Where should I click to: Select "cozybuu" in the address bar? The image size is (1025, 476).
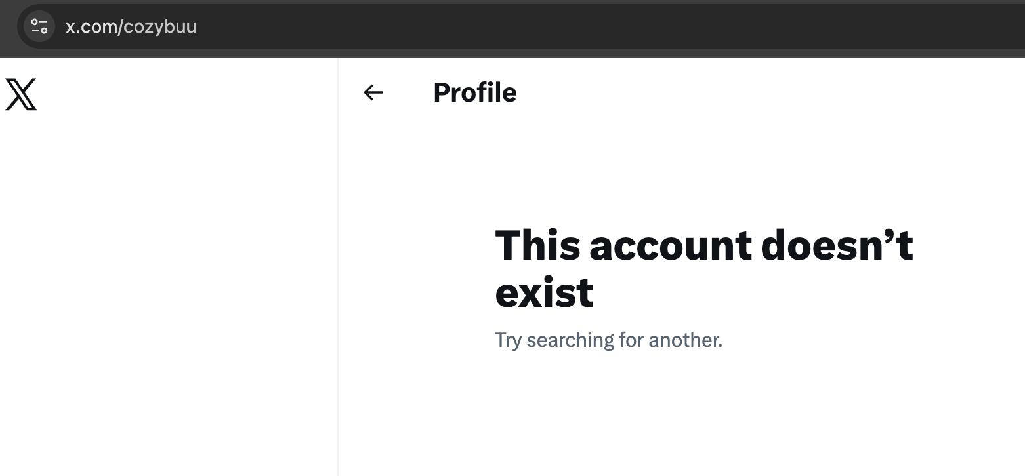pos(160,27)
